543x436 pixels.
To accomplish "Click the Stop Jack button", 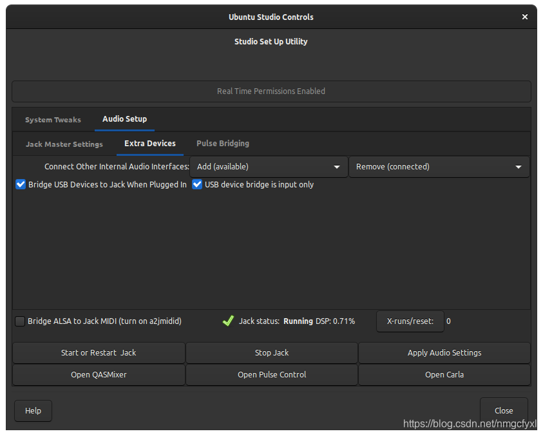I will [272, 353].
